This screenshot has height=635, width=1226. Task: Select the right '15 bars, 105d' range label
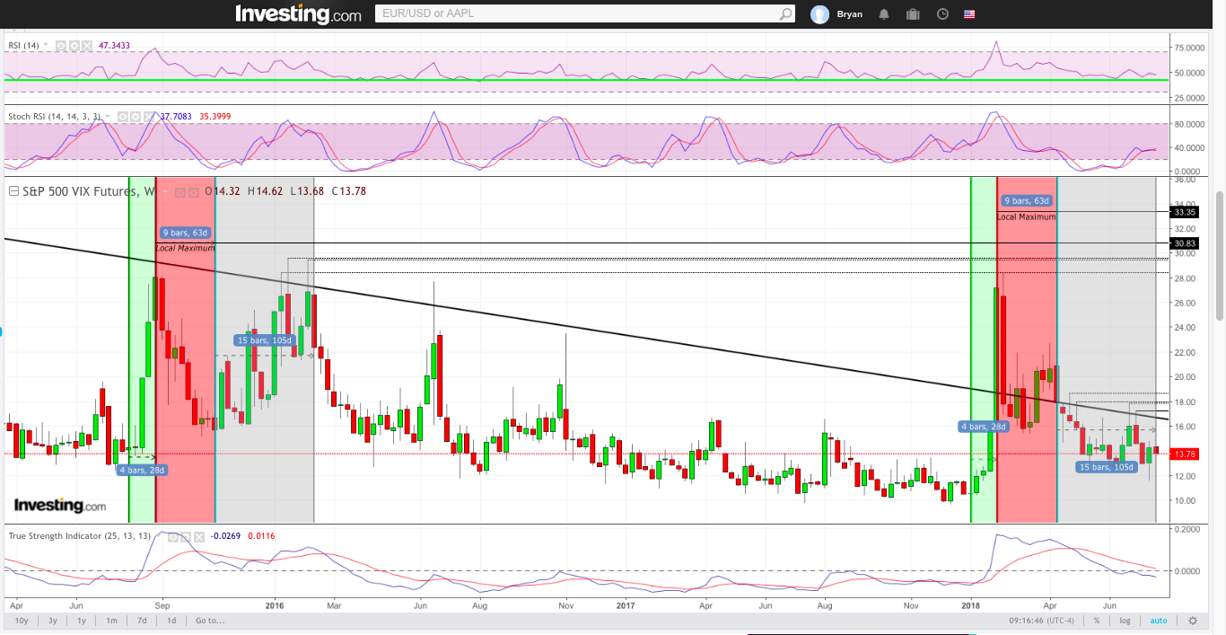coord(1108,466)
